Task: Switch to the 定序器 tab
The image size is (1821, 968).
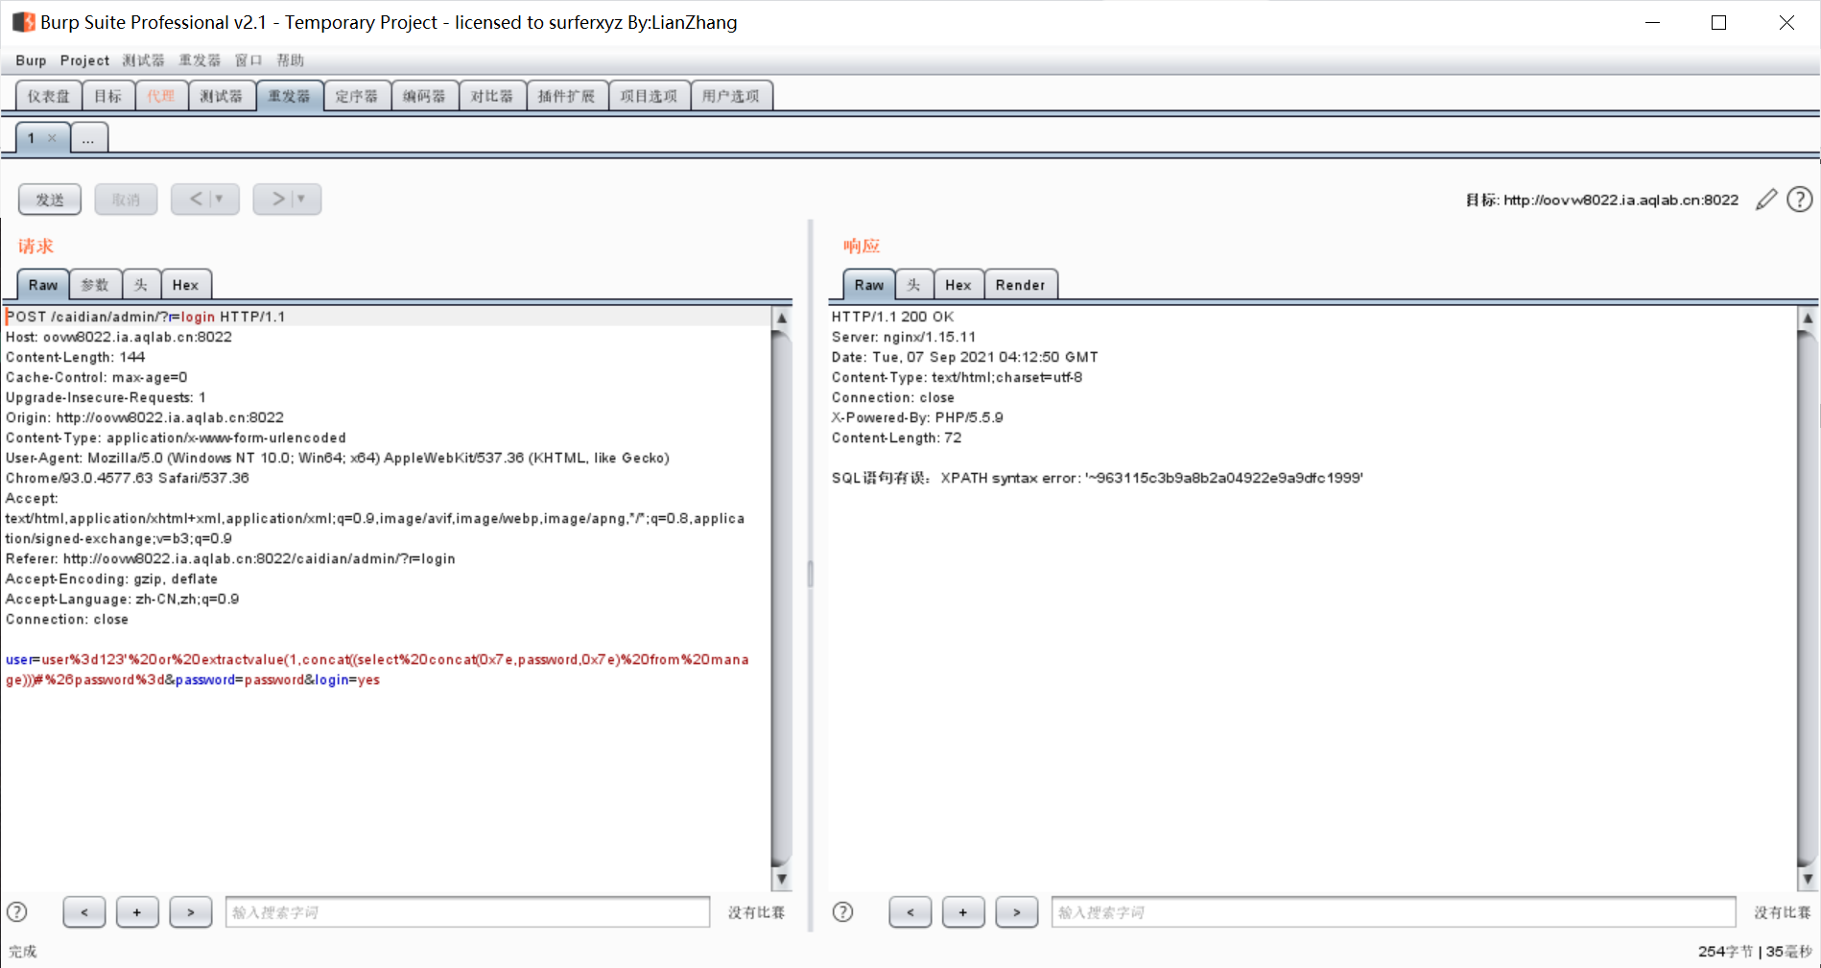Action: pyautogui.click(x=357, y=96)
